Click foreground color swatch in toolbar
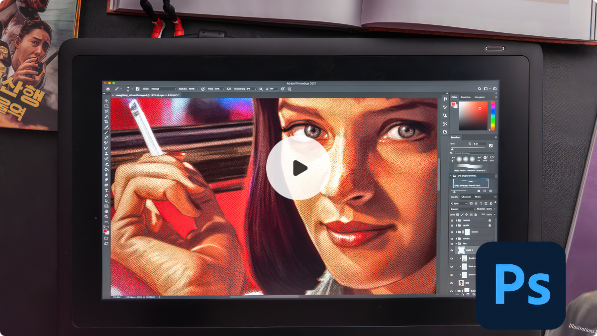 [x=105, y=230]
